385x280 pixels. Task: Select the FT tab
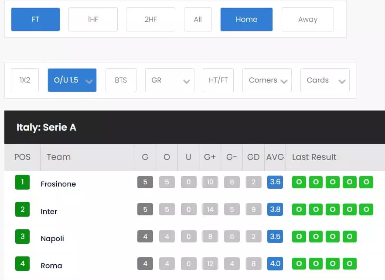(x=35, y=19)
